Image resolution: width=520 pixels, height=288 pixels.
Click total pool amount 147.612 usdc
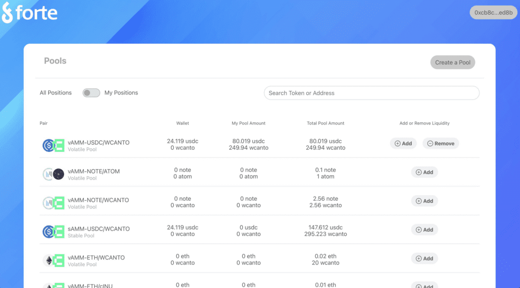click(x=326, y=227)
